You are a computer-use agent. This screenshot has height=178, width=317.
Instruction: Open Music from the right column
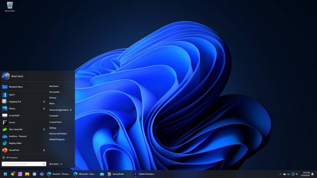(52, 104)
